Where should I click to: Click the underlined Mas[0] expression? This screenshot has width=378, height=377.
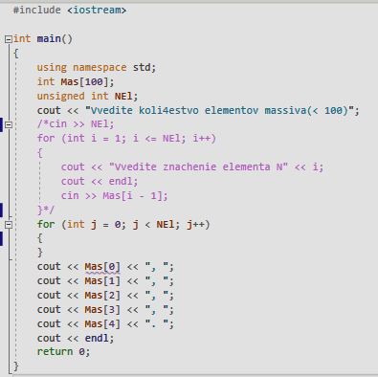pyautogui.click(x=102, y=267)
